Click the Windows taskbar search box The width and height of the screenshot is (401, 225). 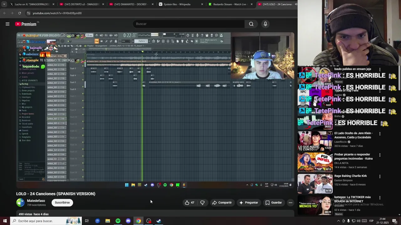click(x=46, y=221)
